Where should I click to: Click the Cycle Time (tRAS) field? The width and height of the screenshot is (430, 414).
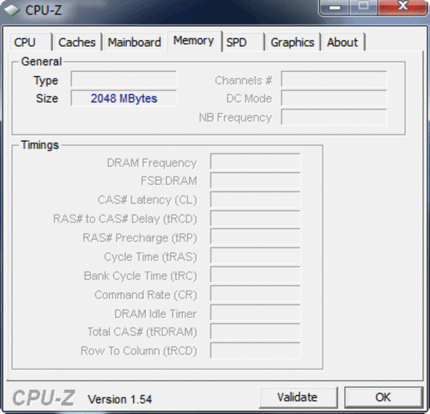pyautogui.click(x=255, y=256)
